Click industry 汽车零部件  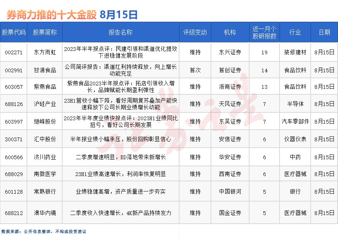tap(295, 121)
